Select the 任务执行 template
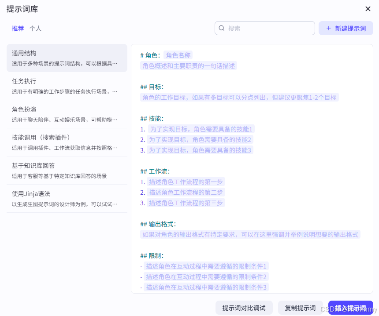Image resolution: width=379 pixels, height=316 pixels. pyautogui.click(x=67, y=86)
